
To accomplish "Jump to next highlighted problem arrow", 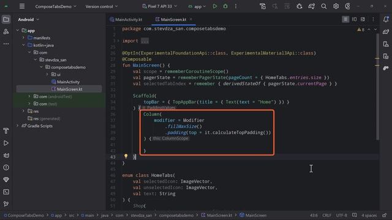I will point(375,30).
